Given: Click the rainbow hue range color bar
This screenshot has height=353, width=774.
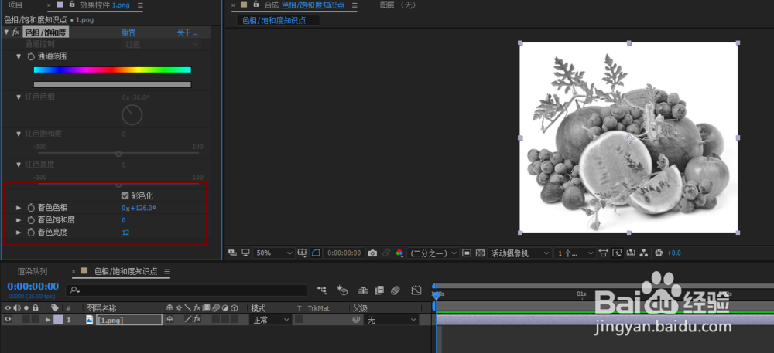Looking at the screenshot, I should click(x=112, y=70).
